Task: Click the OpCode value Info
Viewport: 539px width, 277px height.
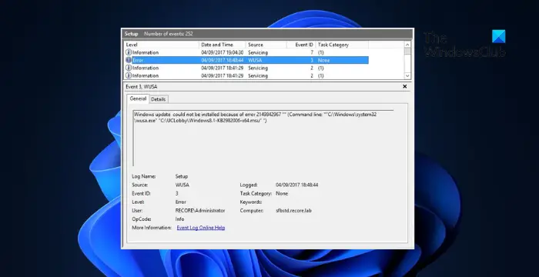Action: [x=179, y=219]
